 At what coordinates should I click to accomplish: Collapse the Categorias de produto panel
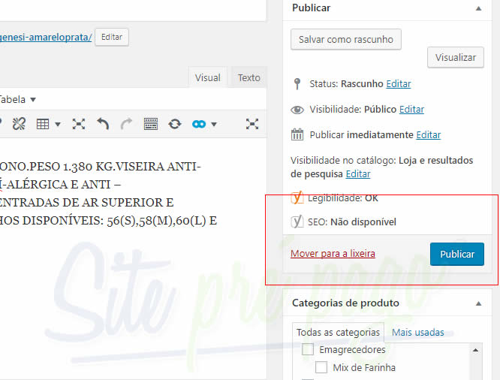click(479, 303)
